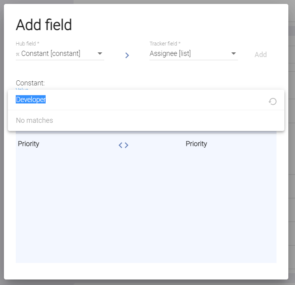
Task: Click the "Add field" dialog heading
Action: coord(44,25)
